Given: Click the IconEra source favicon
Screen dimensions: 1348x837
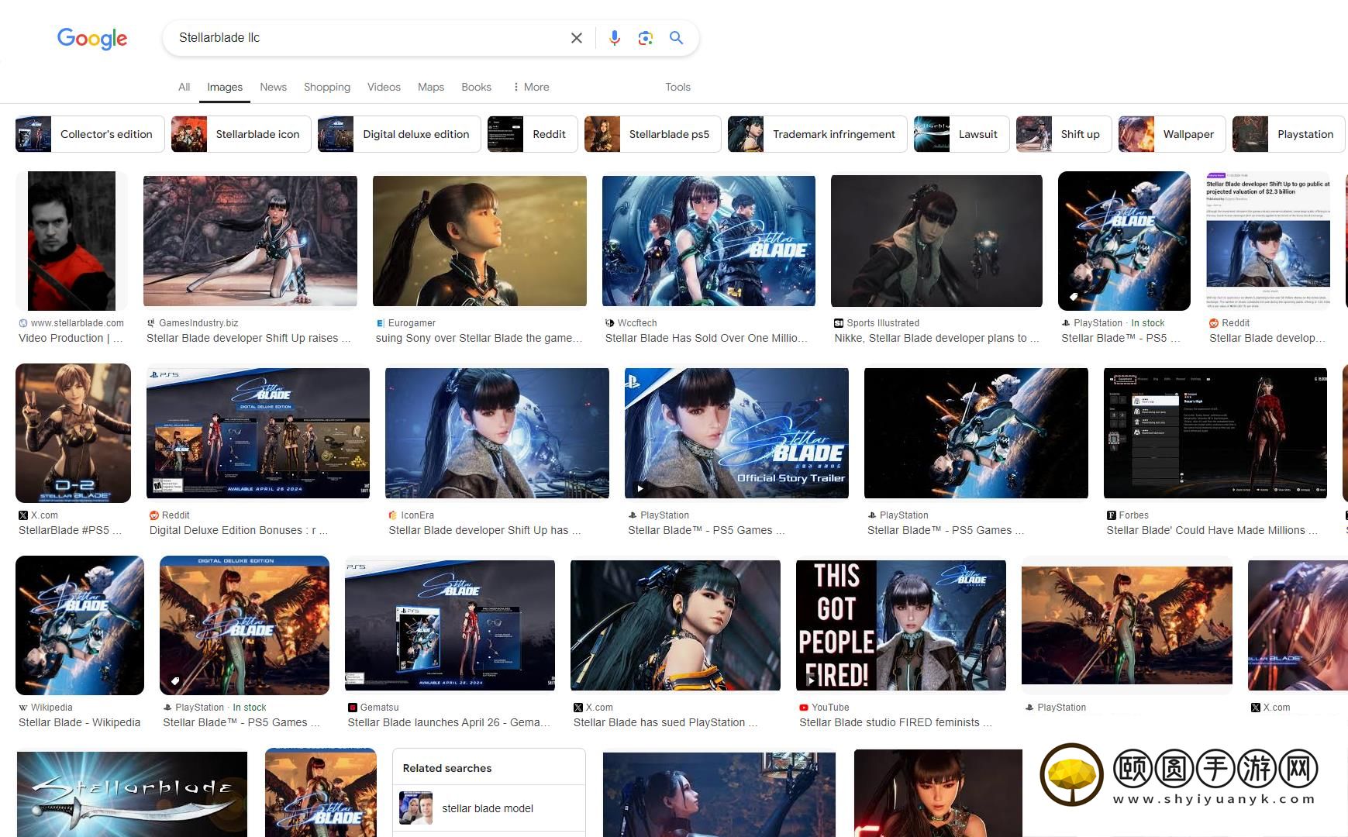Looking at the screenshot, I should [393, 515].
